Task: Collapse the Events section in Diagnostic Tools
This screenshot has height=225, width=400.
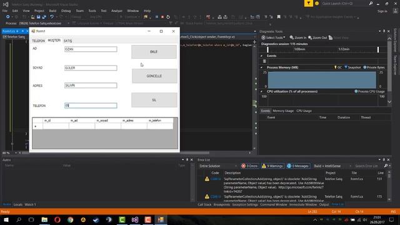Action: point(261,56)
